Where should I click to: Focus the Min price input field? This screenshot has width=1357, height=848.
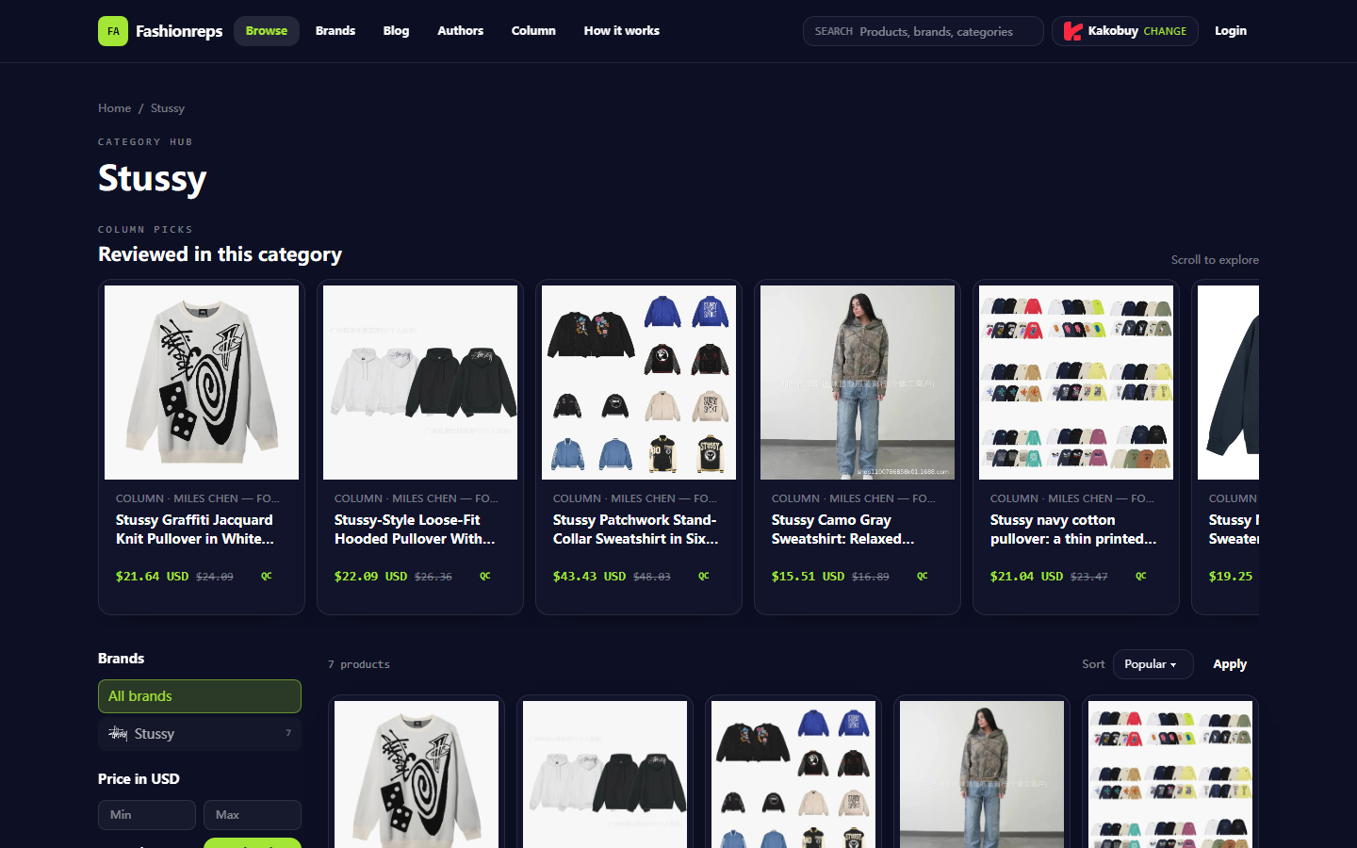(x=147, y=815)
